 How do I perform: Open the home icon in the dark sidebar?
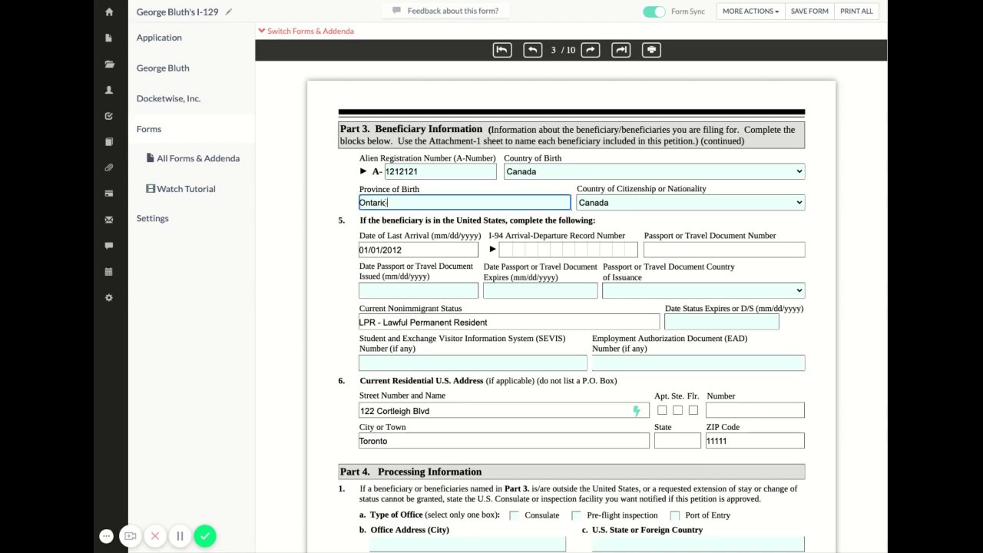tap(109, 12)
